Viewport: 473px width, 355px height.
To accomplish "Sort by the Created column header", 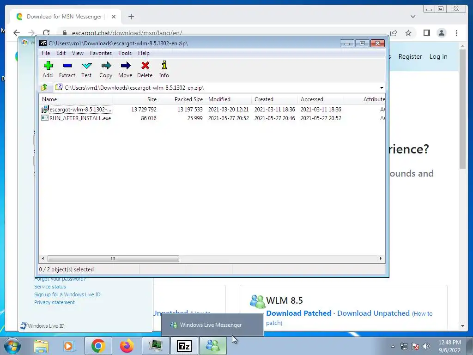I will [274, 99].
